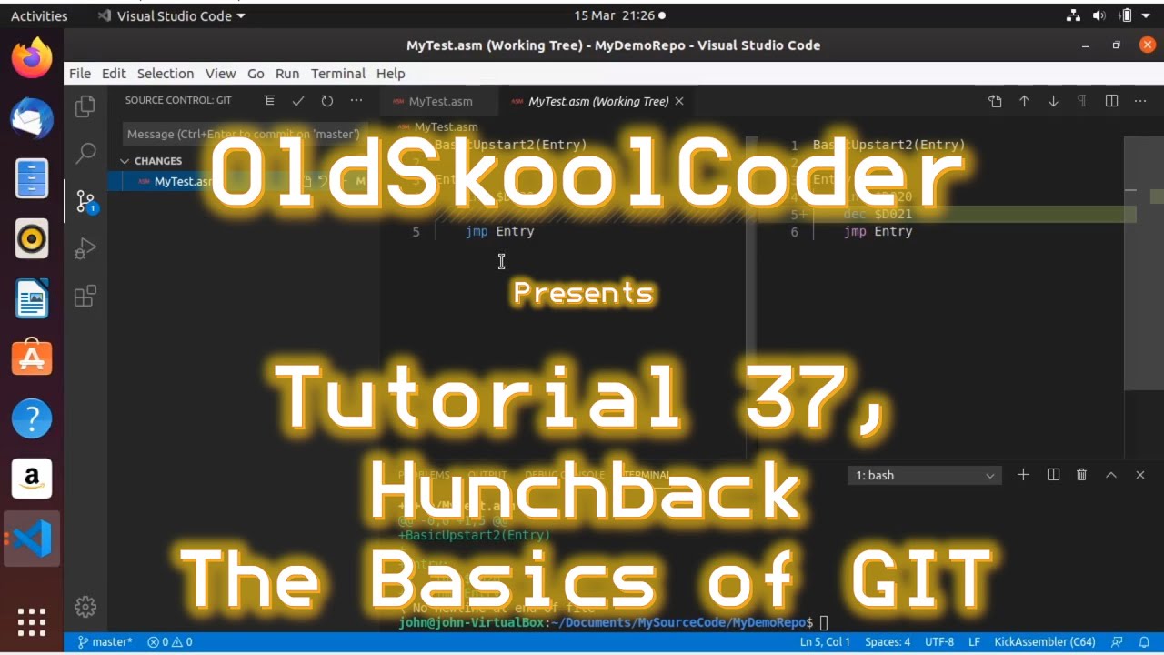The height and width of the screenshot is (655, 1164).
Task: Click the feedback icon in status bar
Action: [1117, 642]
